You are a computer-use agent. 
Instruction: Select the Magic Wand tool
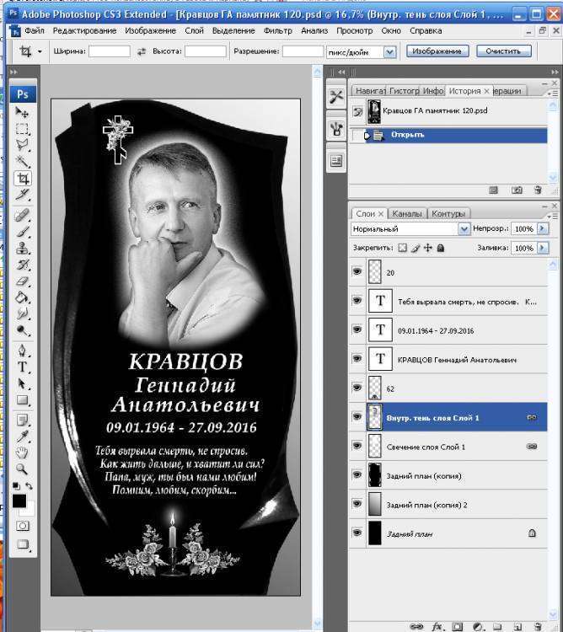tap(23, 162)
